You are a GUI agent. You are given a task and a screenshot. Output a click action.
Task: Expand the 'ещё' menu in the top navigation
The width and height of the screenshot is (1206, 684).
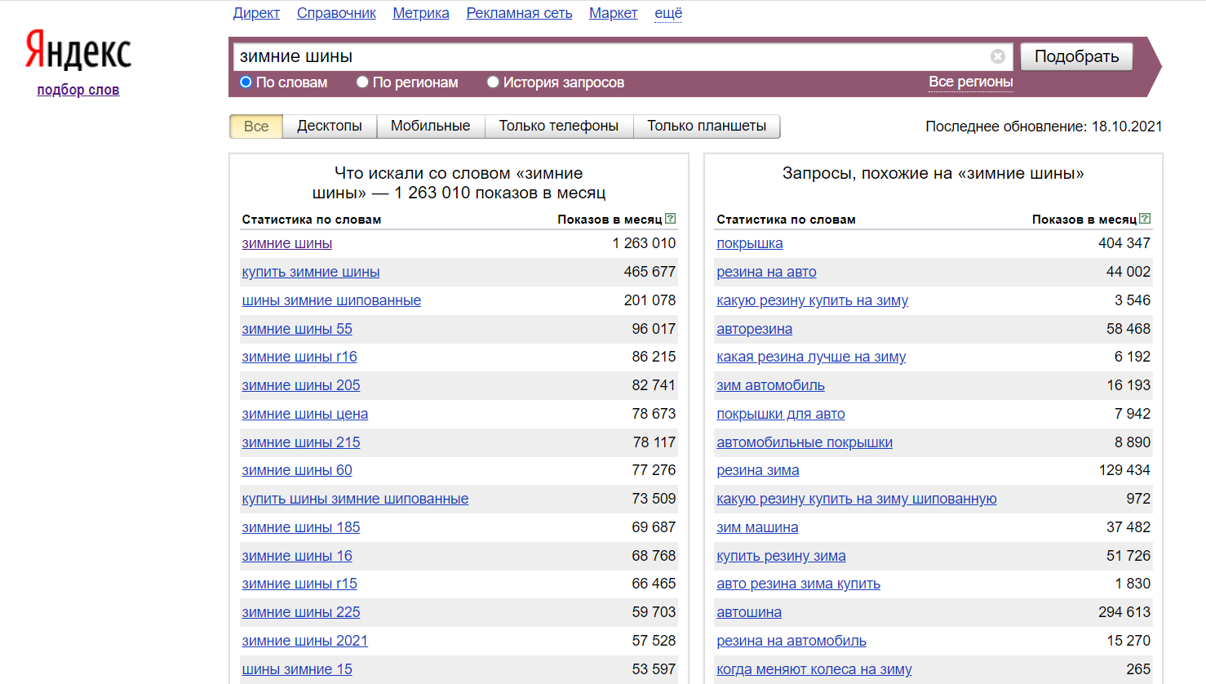click(x=667, y=13)
